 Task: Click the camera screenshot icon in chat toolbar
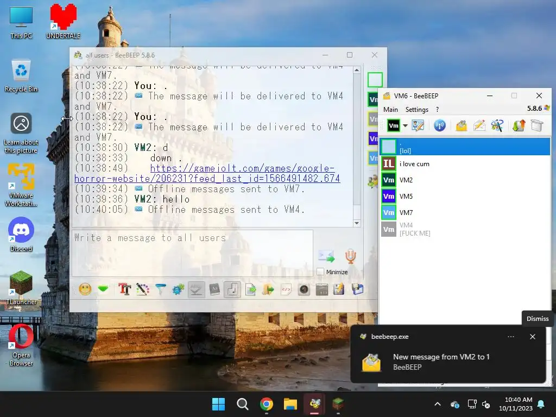pos(304,289)
